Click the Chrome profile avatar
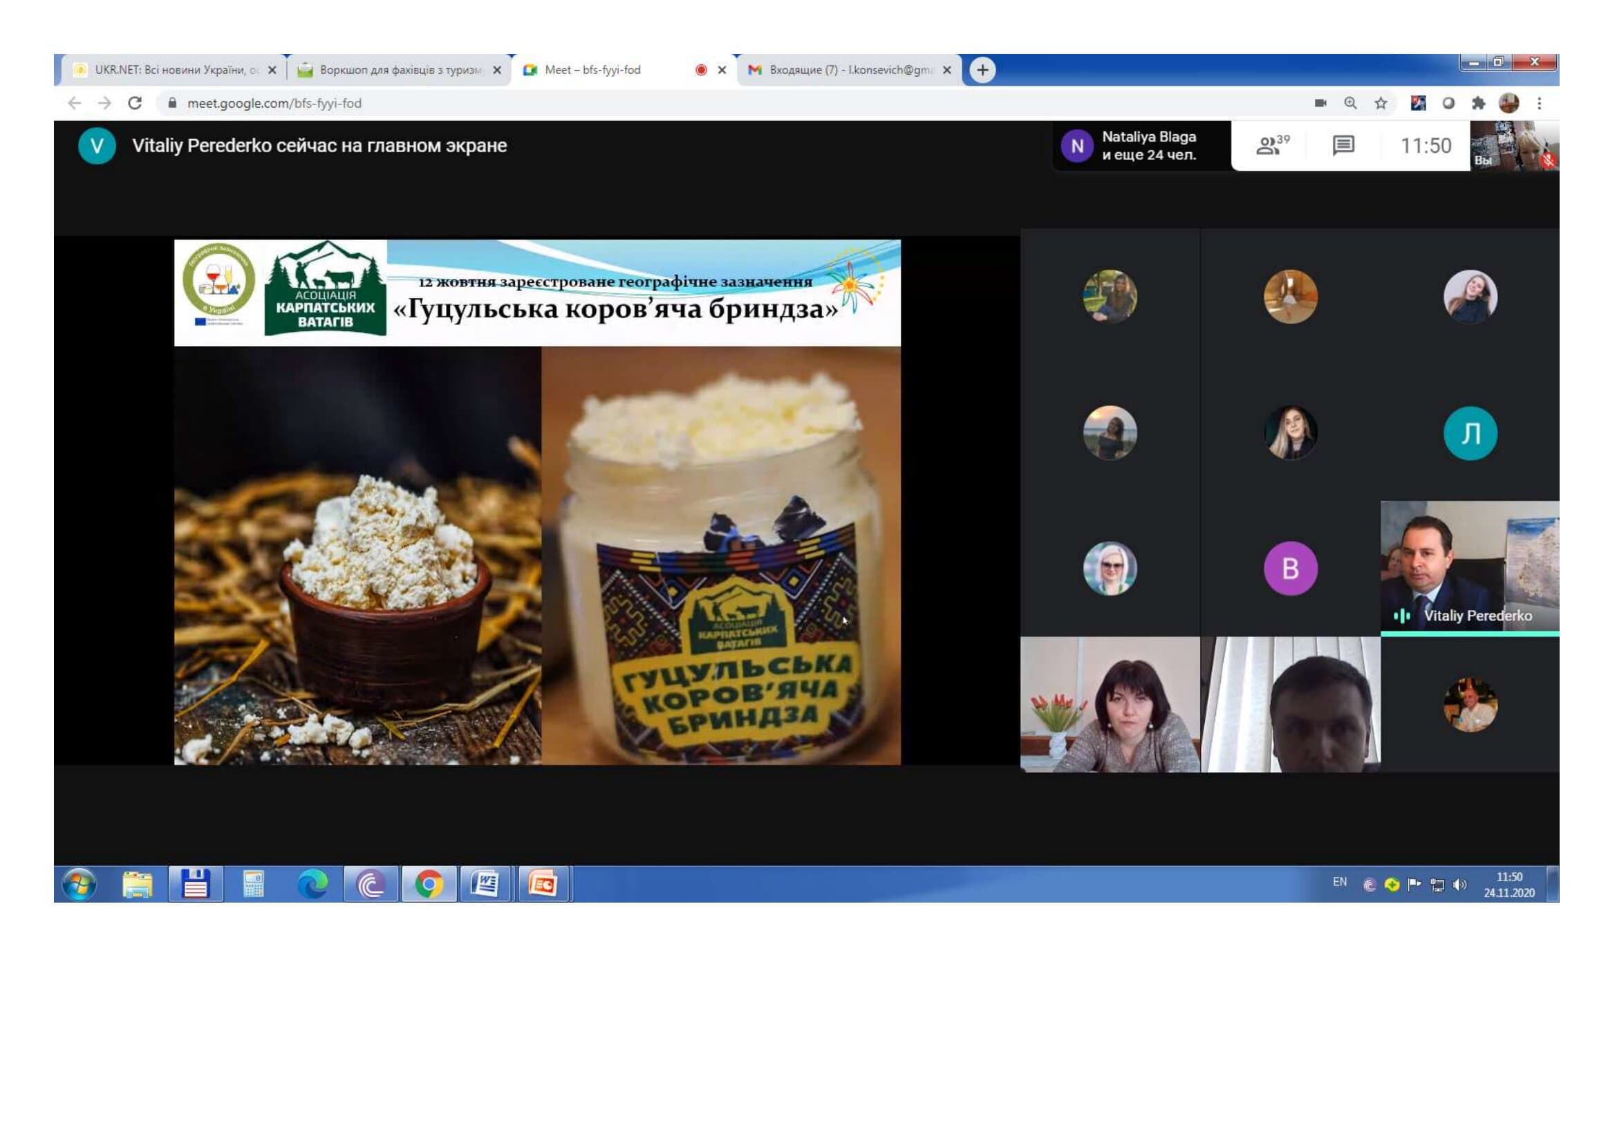 point(1508,104)
